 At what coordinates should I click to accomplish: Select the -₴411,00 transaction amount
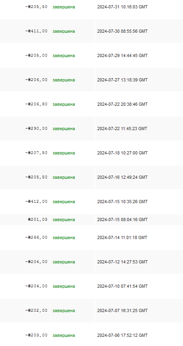coord(36,31)
